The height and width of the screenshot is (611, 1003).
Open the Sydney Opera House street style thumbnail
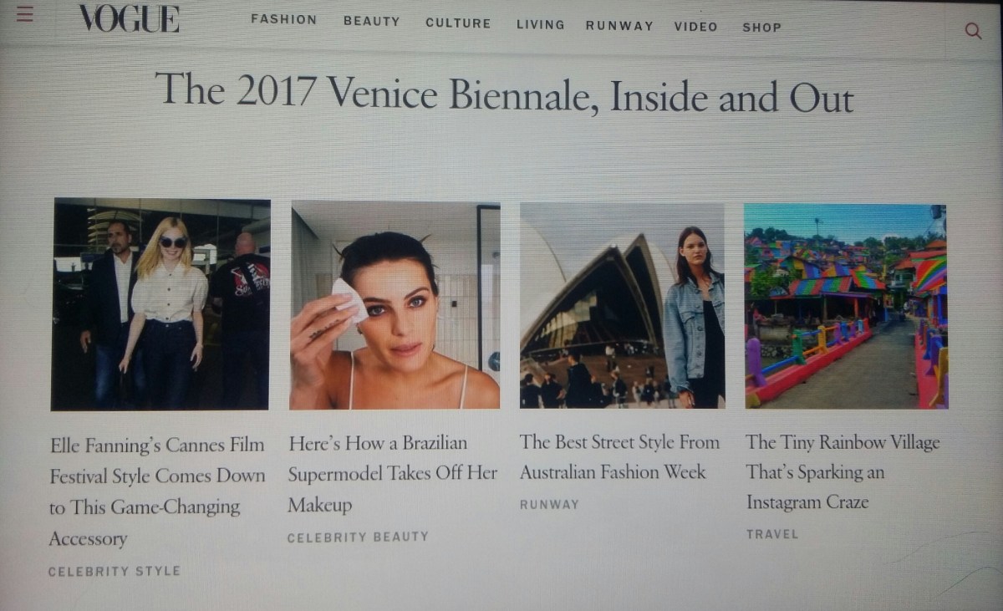tap(622, 305)
